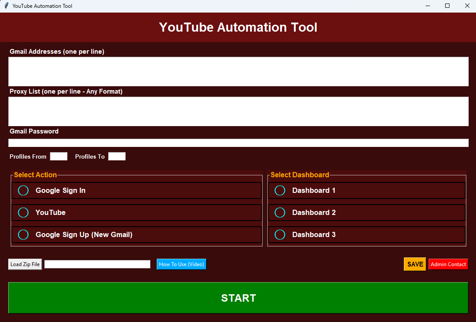The height and width of the screenshot is (322, 476).
Task: Click the Gmail Password field
Action: (x=238, y=143)
